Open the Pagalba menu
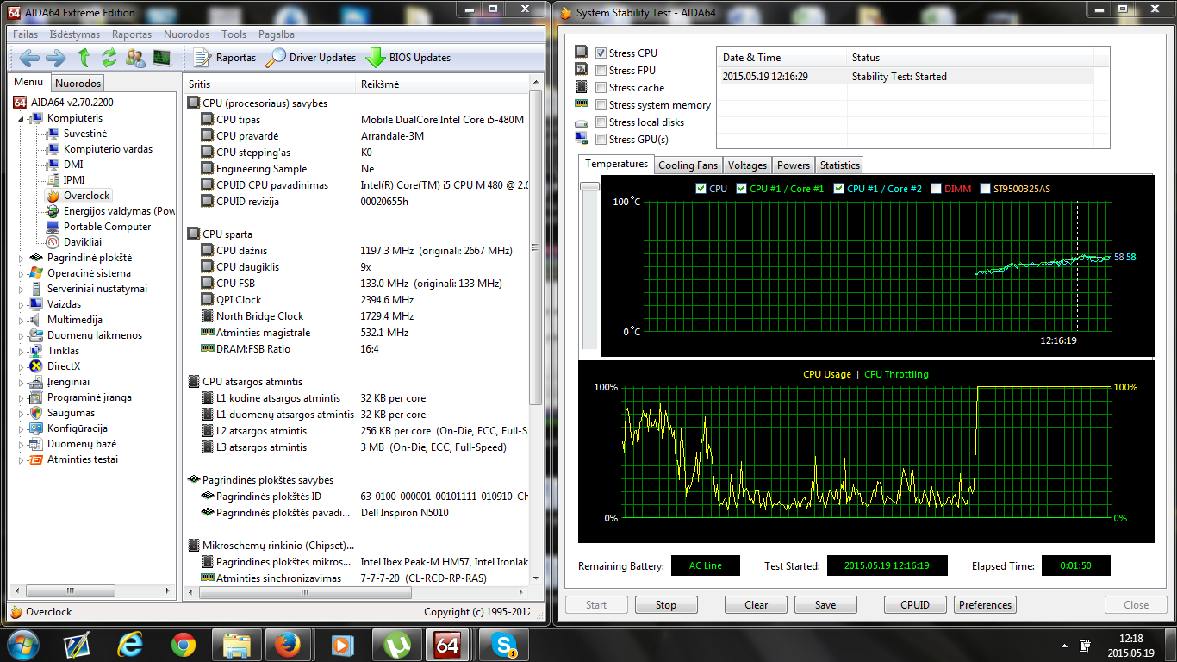This screenshot has width=1177, height=662. click(x=276, y=34)
